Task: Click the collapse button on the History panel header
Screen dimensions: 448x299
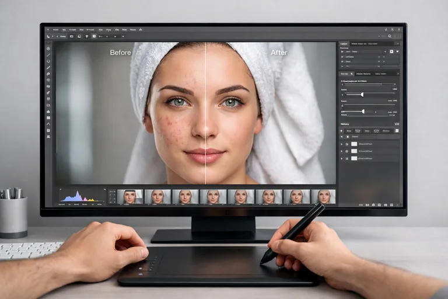Action: pos(397,124)
